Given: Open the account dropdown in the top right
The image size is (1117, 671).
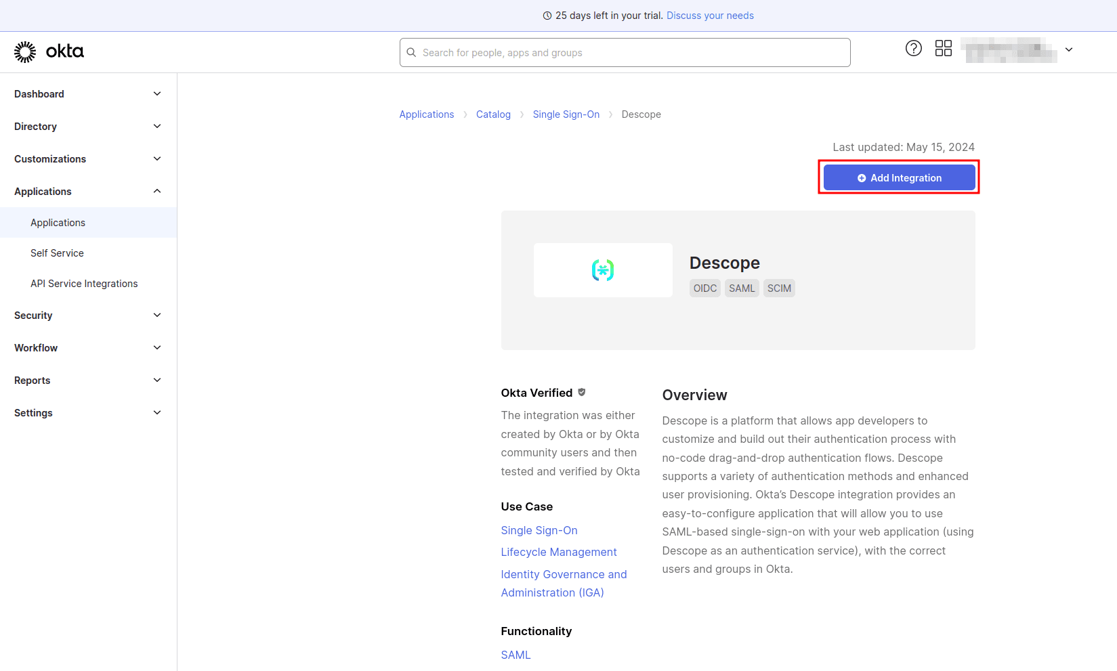Looking at the screenshot, I should (x=1069, y=49).
